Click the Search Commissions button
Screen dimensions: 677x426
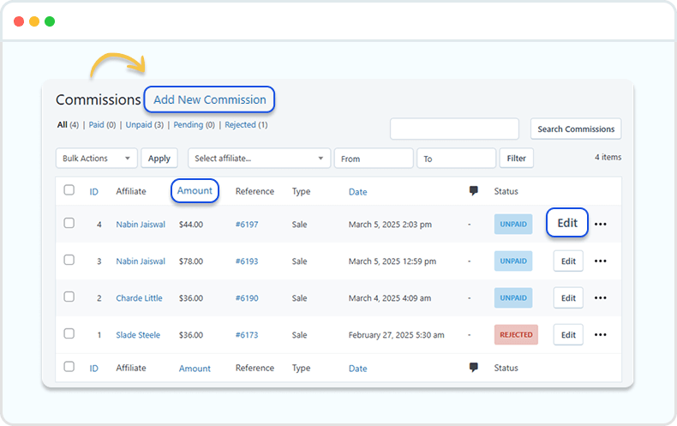click(x=576, y=129)
